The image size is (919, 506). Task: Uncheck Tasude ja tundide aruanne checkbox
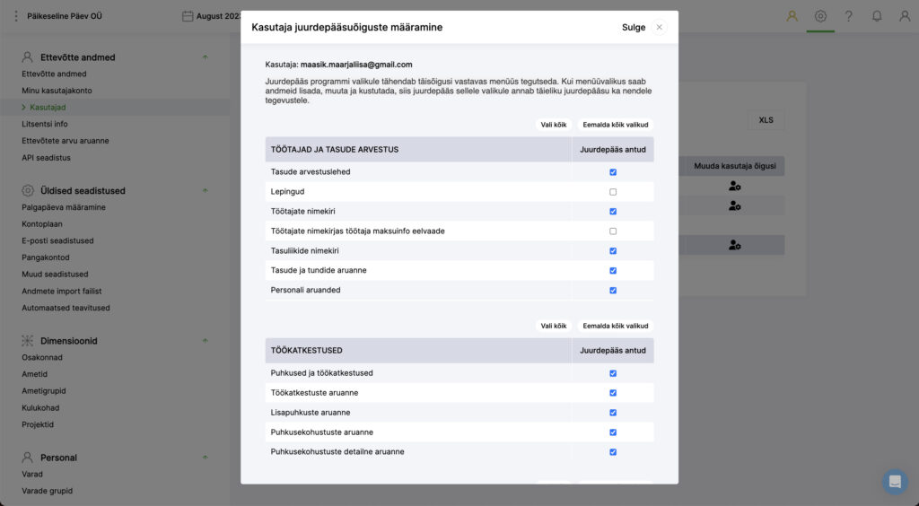612,271
